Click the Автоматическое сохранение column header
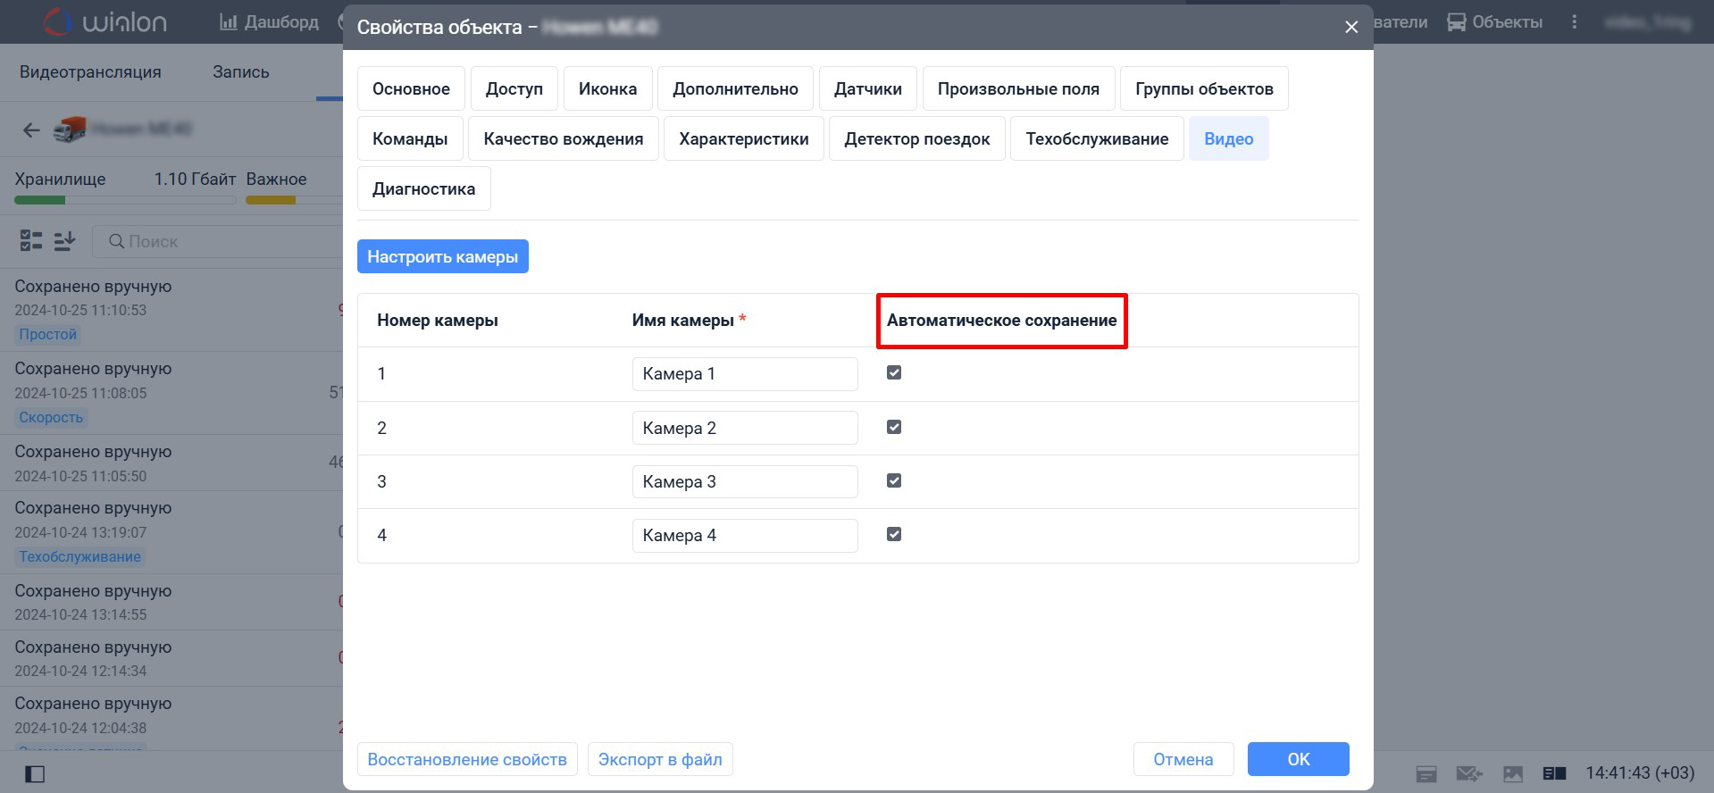This screenshot has height=793, width=1714. pos(1001,321)
